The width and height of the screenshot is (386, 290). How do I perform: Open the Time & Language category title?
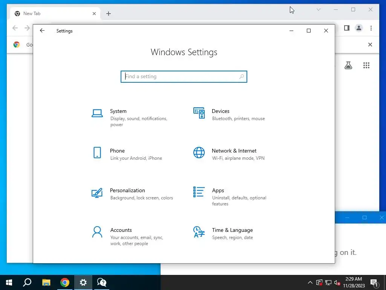(x=232, y=230)
